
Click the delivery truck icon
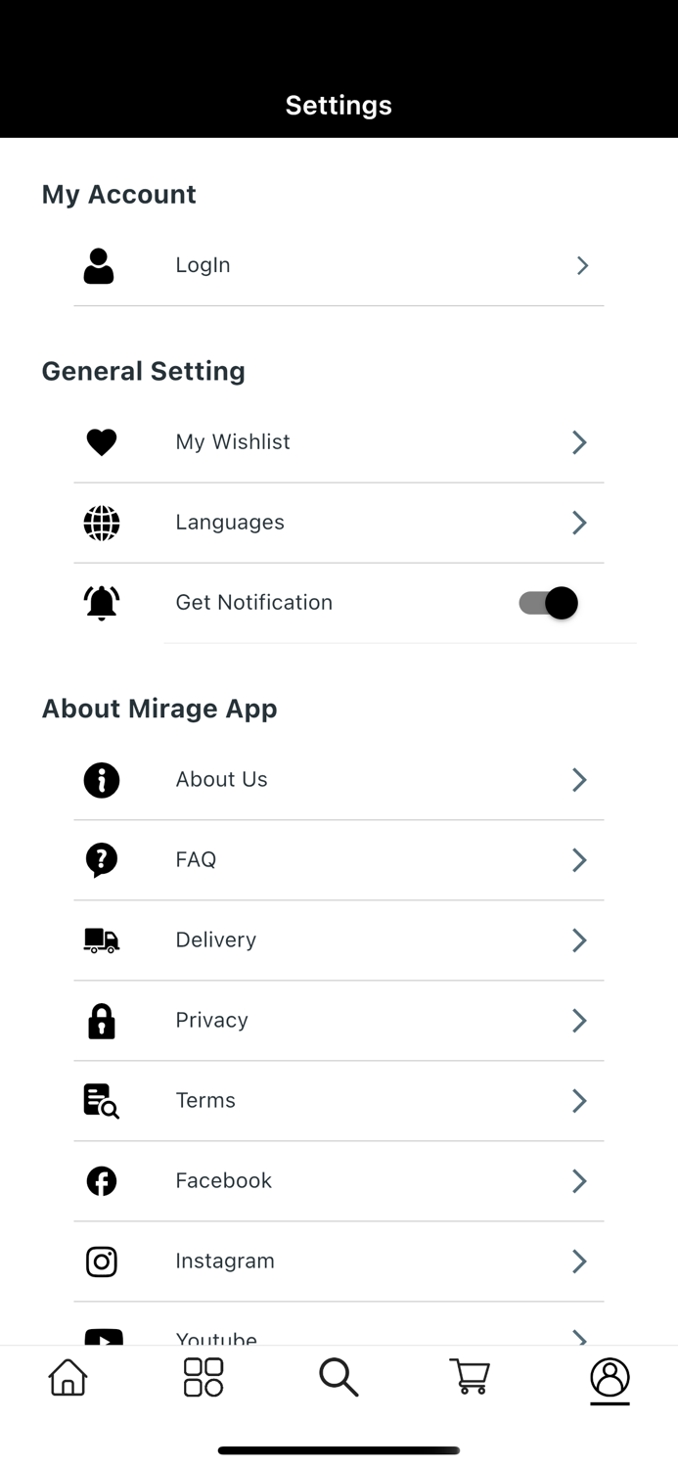(x=101, y=940)
